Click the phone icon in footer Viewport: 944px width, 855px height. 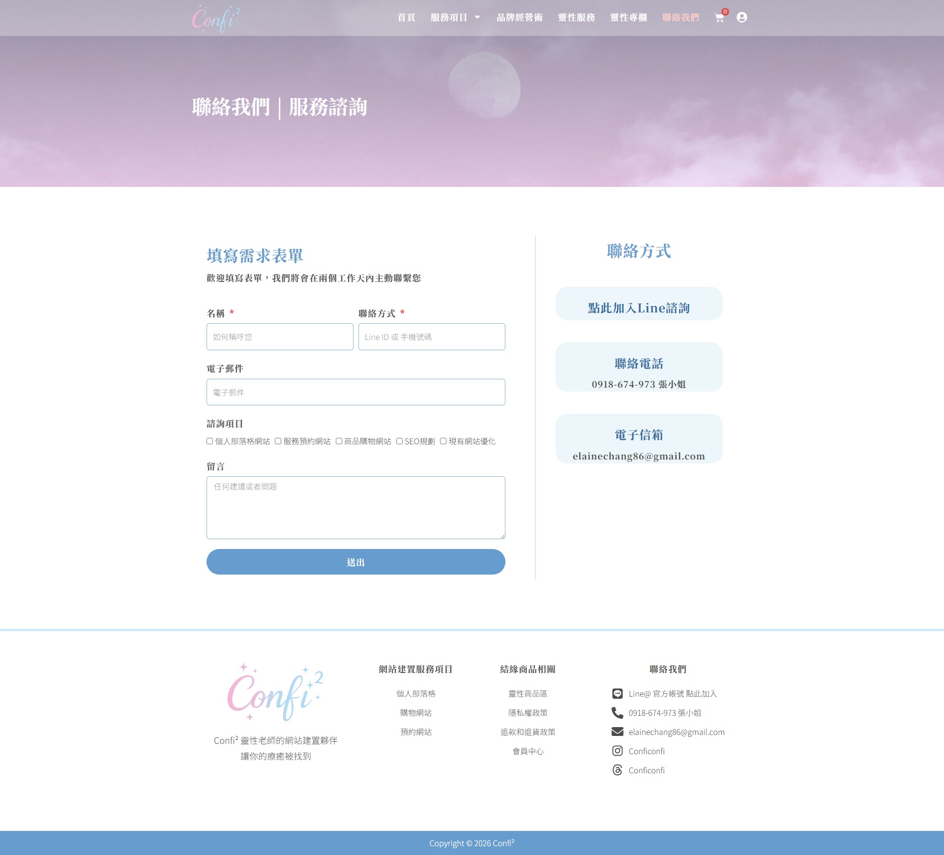pyautogui.click(x=617, y=713)
